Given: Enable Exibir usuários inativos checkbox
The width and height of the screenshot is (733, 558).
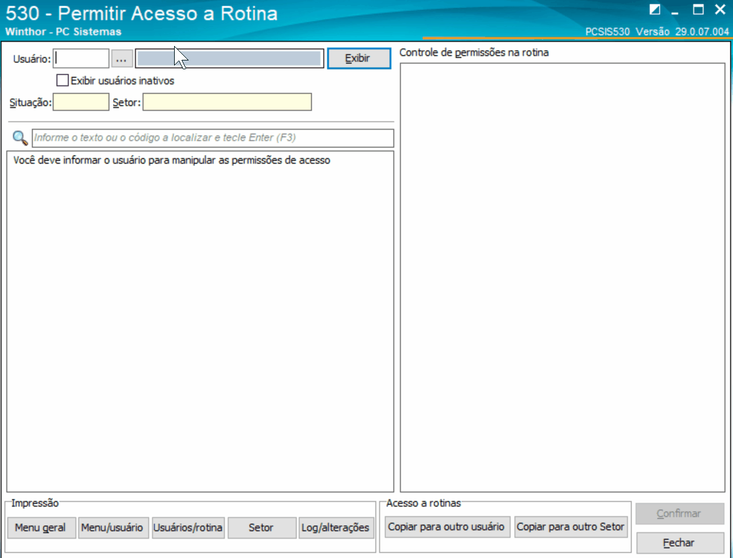Looking at the screenshot, I should [x=62, y=80].
